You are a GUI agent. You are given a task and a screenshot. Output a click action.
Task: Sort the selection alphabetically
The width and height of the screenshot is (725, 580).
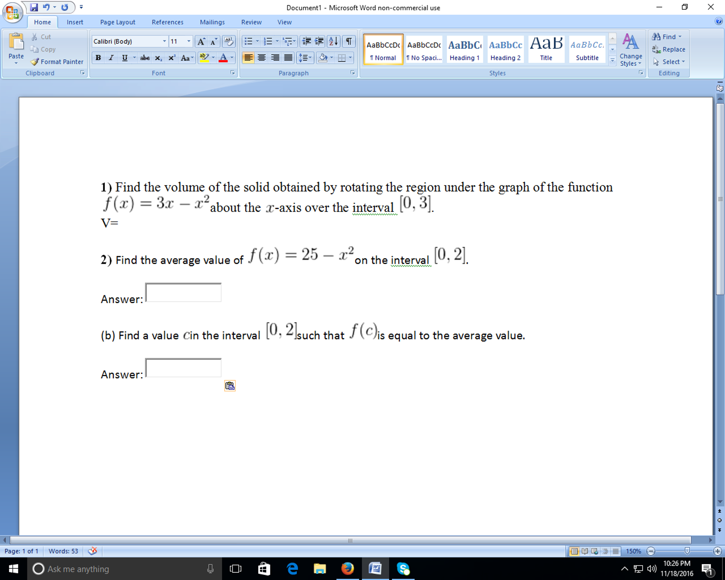click(x=332, y=41)
